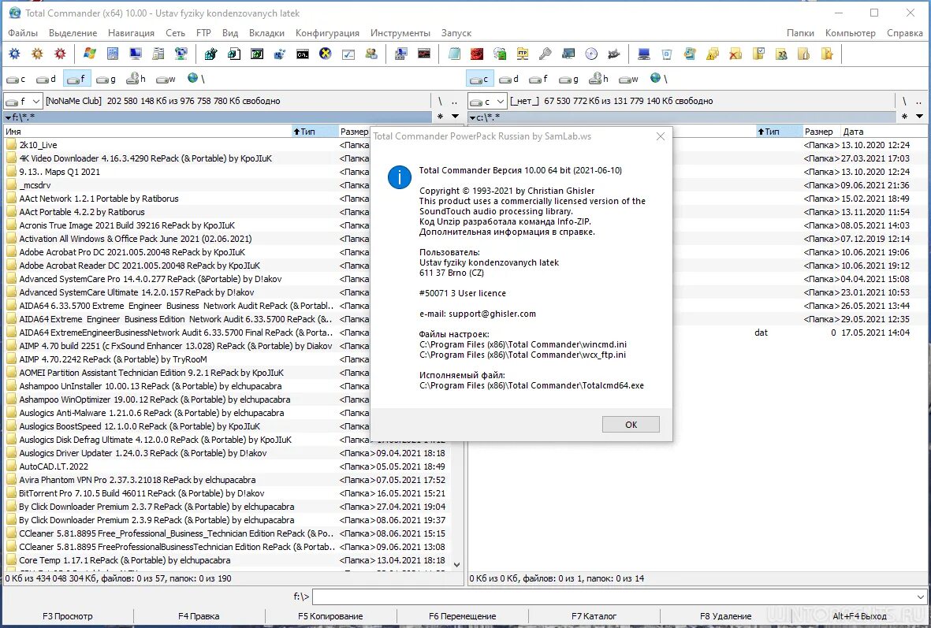Open the Инструменты menu
The width and height of the screenshot is (931, 628).
tap(400, 33)
